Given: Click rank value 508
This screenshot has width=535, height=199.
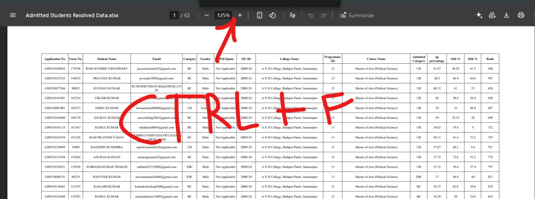Looking at the screenshot, I should [490, 68].
